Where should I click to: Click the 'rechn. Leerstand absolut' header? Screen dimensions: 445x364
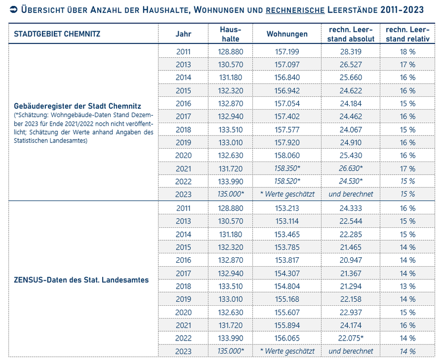tap(351, 34)
